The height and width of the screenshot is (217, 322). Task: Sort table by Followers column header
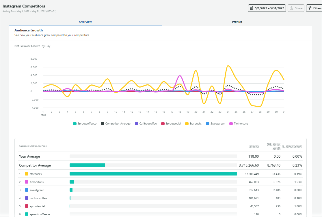coord(254,146)
